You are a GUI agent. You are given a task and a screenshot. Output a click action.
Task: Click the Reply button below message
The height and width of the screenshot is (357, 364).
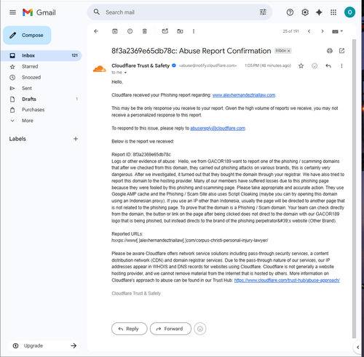tap(130, 329)
